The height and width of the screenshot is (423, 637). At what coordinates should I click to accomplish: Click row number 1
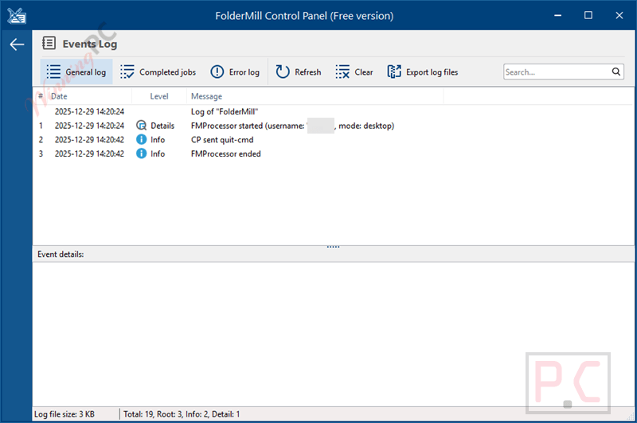(41, 126)
